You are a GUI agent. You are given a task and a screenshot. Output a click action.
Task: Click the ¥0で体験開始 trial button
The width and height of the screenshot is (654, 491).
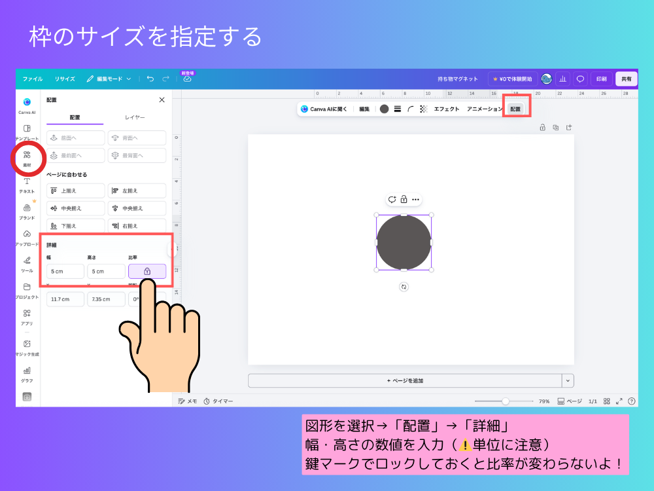(513, 79)
